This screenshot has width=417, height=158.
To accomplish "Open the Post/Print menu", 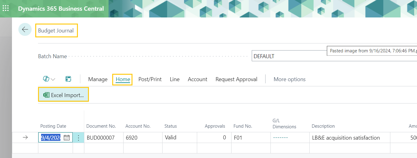I will pos(150,79).
